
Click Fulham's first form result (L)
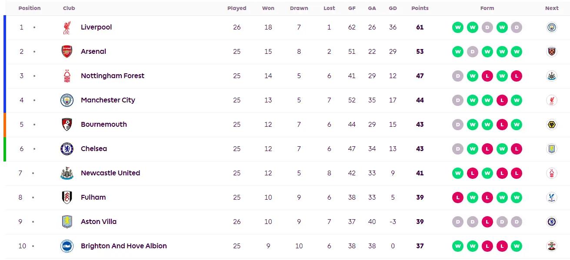(x=458, y=197)
